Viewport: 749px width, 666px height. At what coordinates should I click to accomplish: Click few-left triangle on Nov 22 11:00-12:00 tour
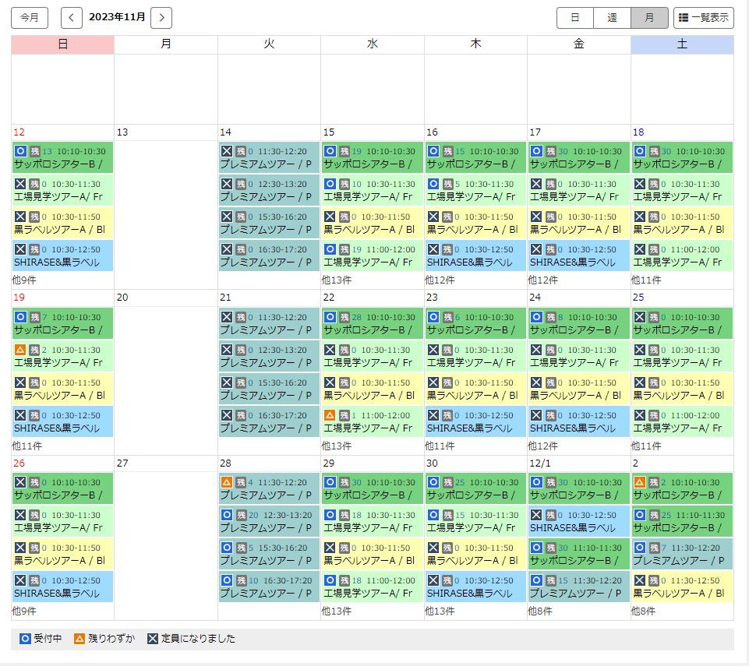(x=330, y=415)
